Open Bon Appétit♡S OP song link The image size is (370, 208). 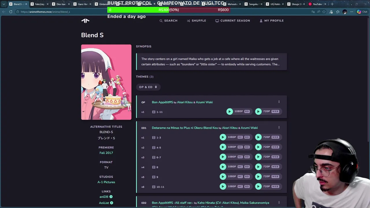pos(162,102)
